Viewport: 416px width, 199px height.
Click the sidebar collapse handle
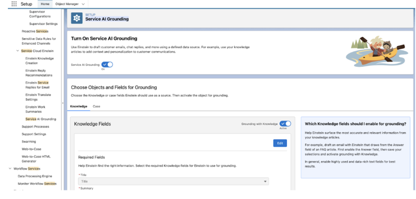click(63, 103)
